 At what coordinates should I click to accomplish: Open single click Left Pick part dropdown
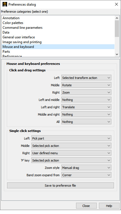coord(71,138)
